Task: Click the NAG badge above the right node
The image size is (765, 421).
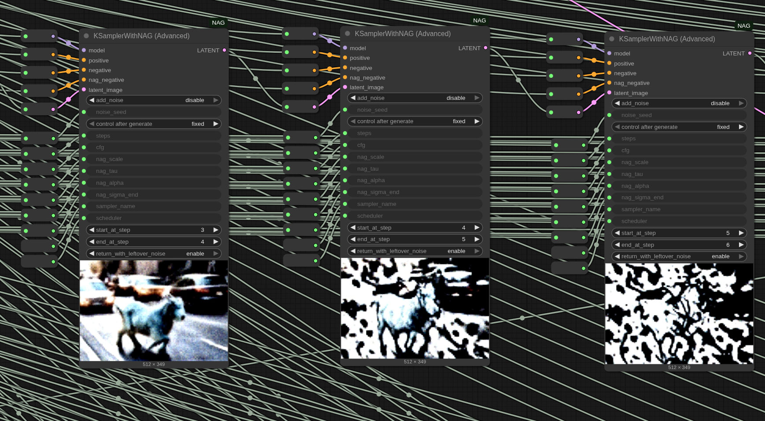Action: point(744,26)
